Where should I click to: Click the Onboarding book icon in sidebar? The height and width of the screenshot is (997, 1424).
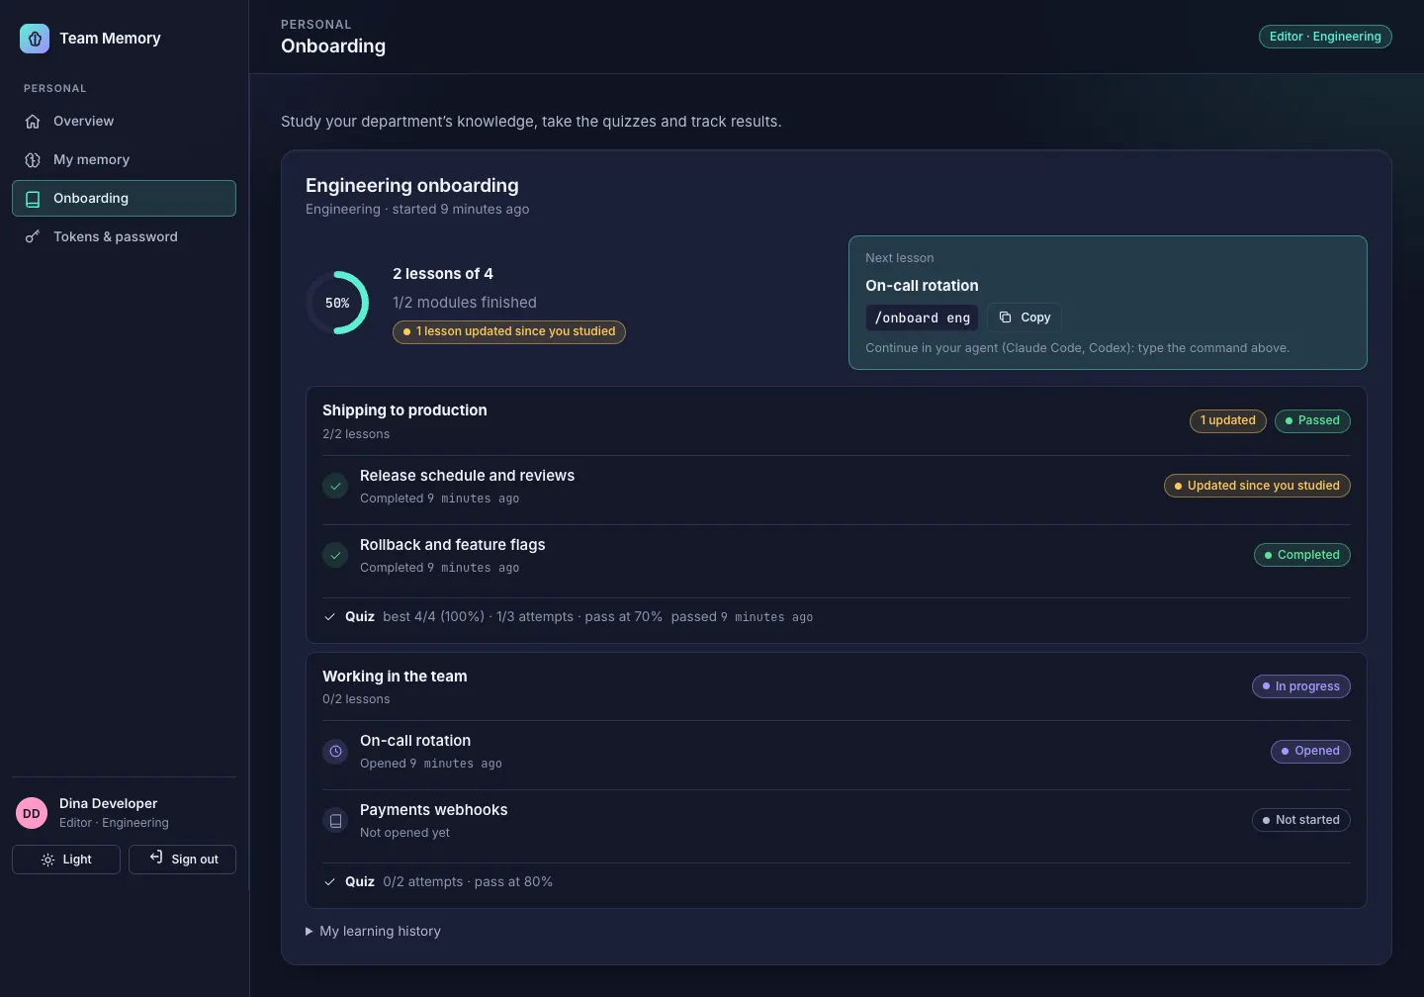point(33,199)
